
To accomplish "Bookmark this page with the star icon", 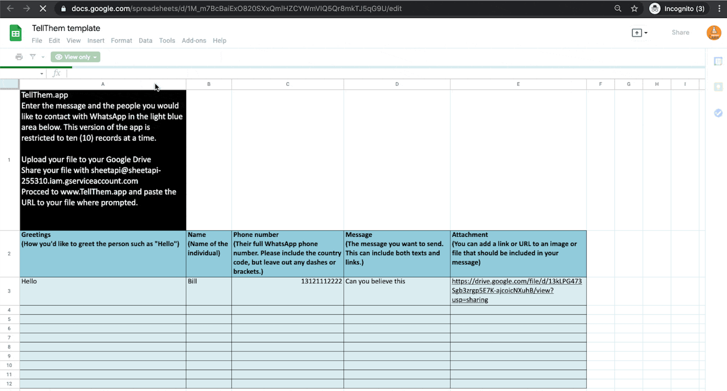I will [634, 9].
